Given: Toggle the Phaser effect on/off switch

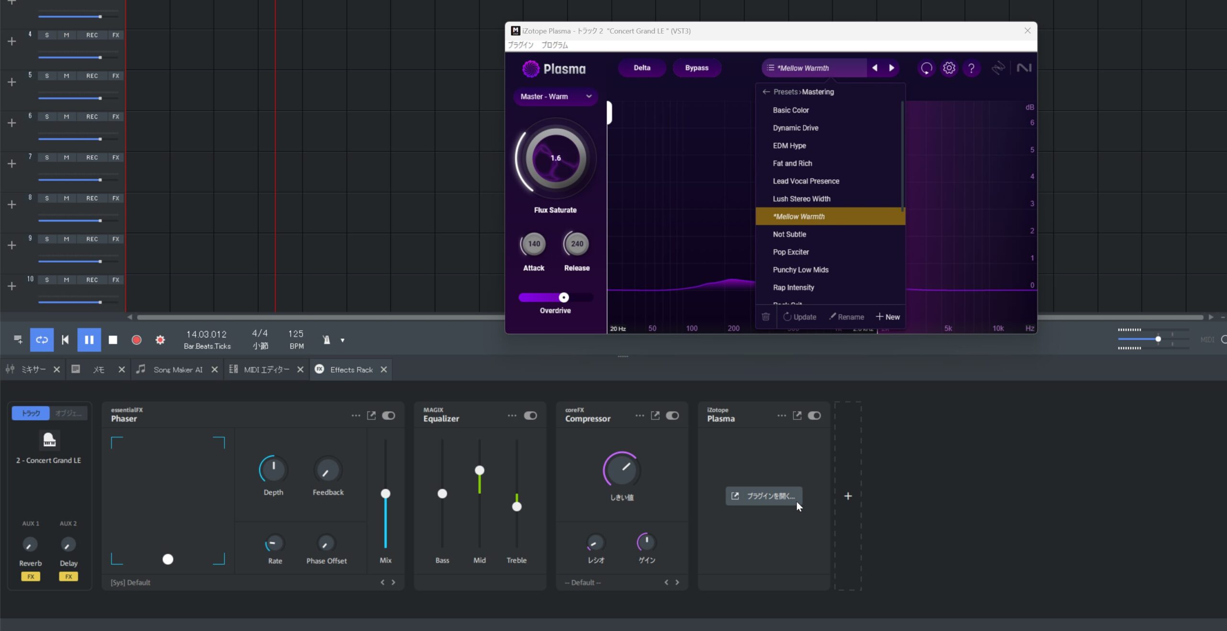Looking at the screenshot, I should pyautogui.click(x=388, y=415).
